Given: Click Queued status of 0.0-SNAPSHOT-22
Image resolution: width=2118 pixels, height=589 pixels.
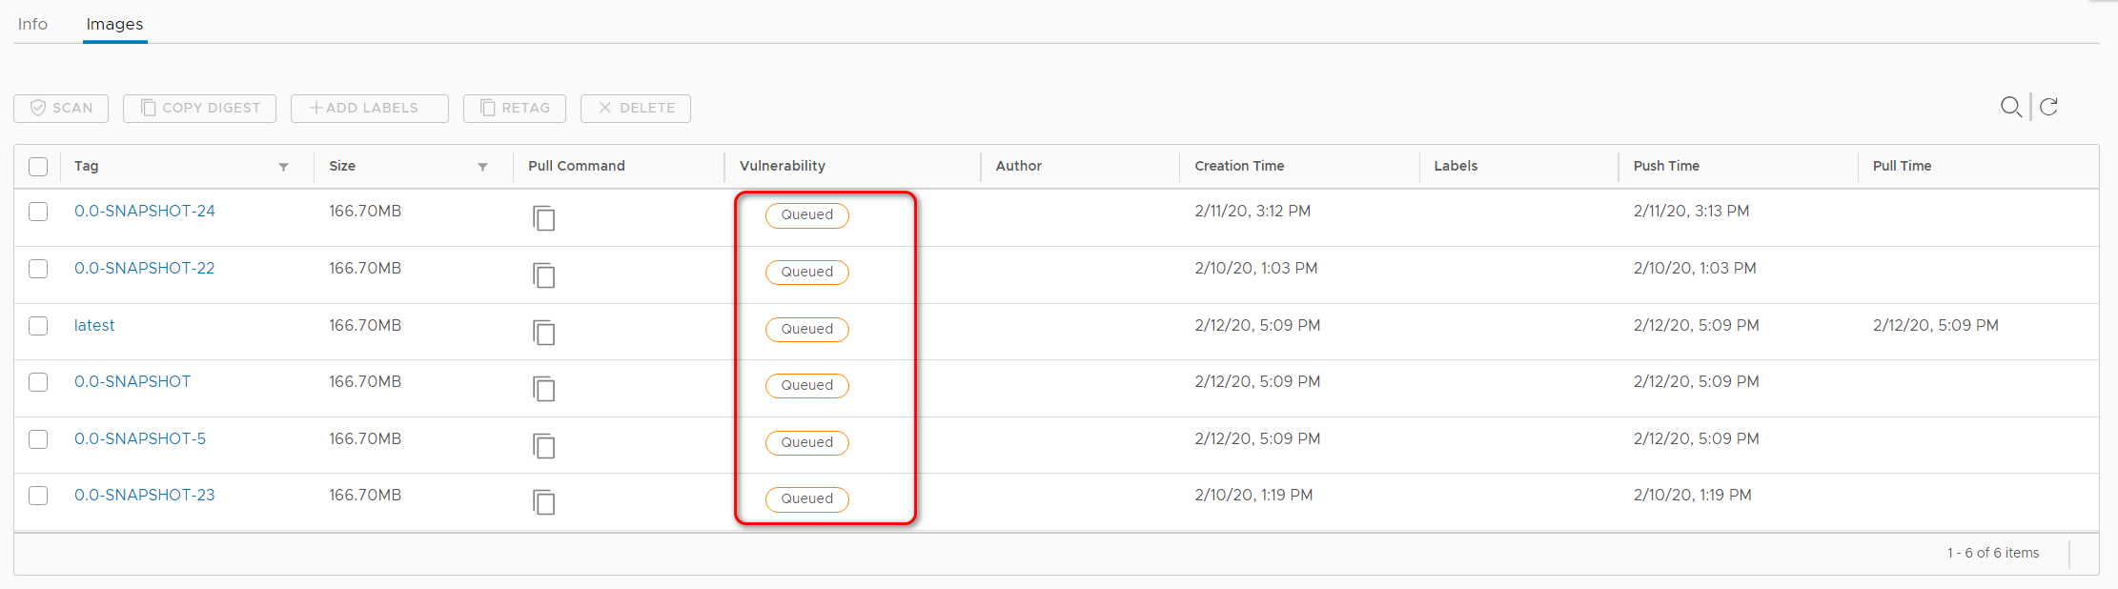Looking at the screenshot, I should point(807,273).
